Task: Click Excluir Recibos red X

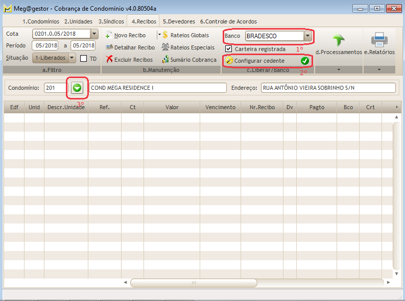Action: point(109,60)
